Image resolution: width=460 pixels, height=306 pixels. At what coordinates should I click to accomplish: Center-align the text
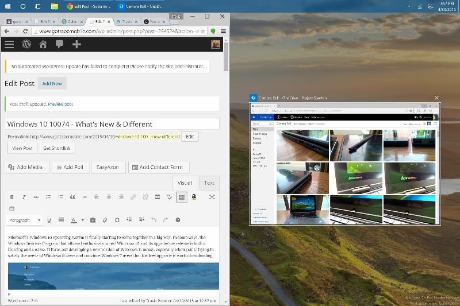(x=109, y=197)
